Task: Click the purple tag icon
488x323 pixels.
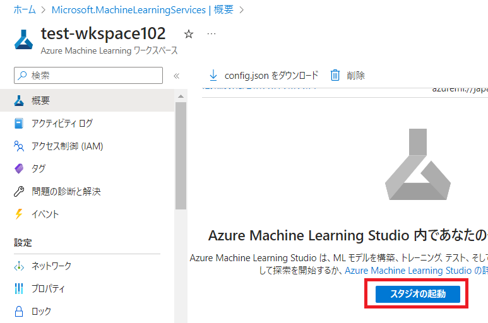Action: tap(19, 169)
